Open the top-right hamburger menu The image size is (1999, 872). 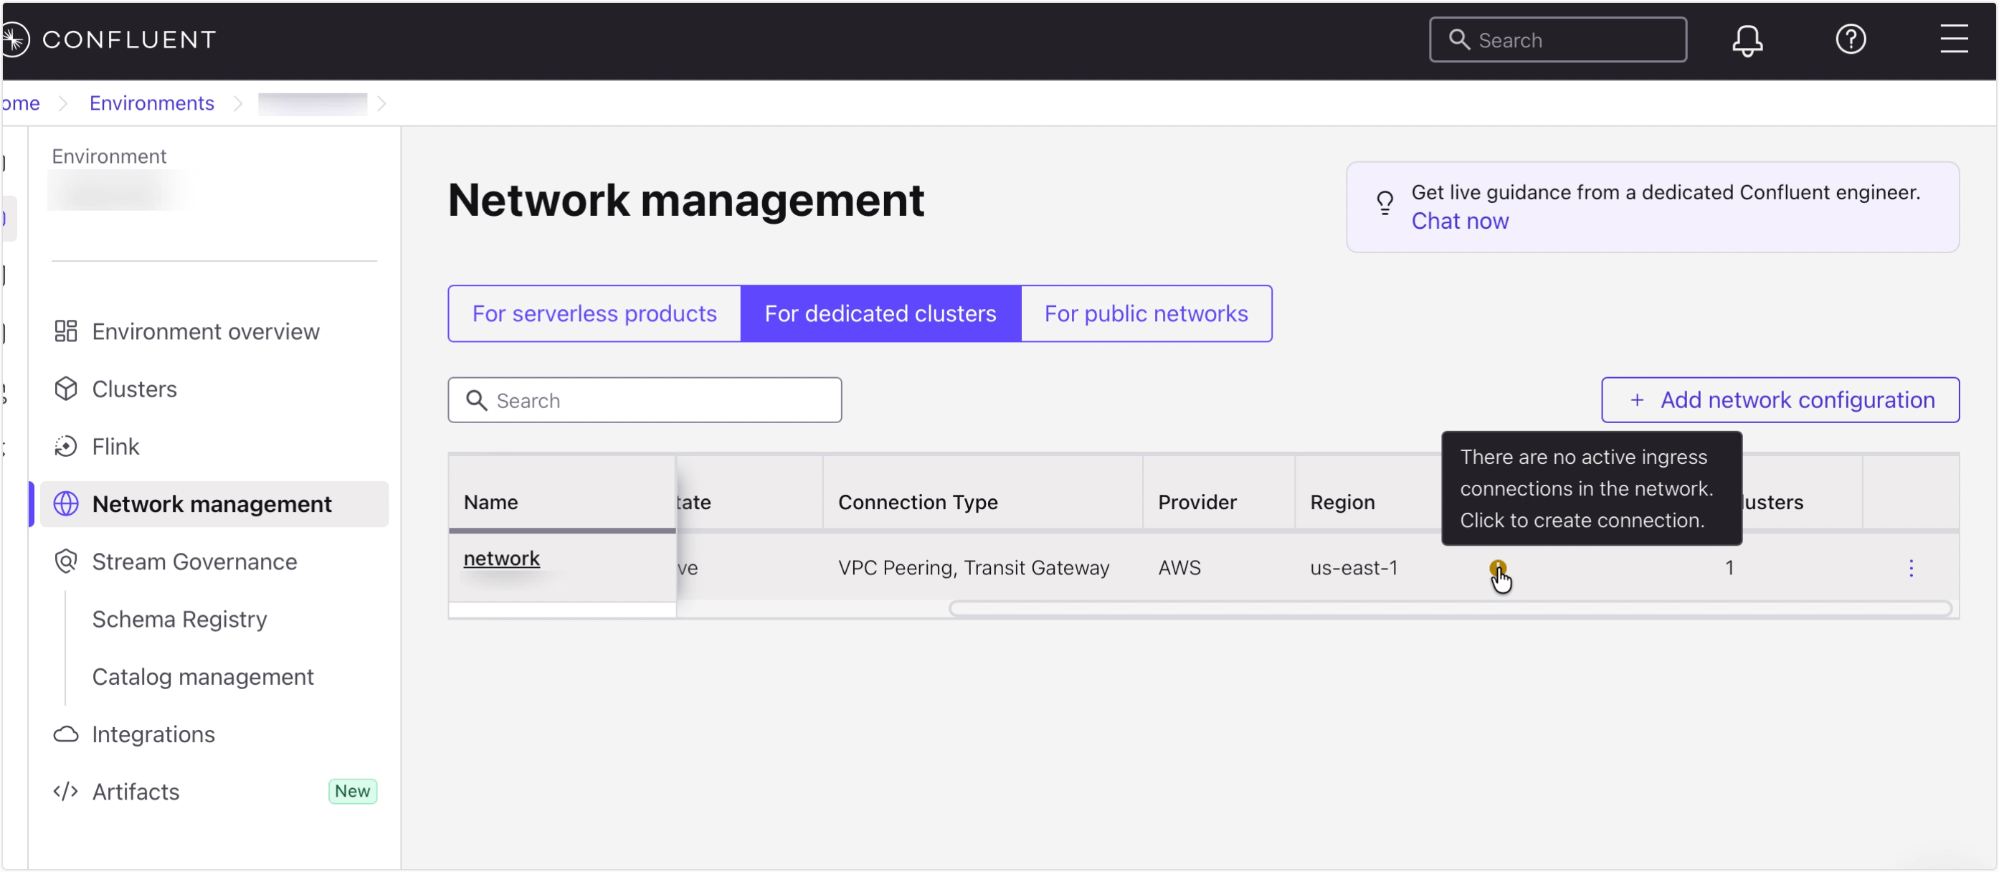point(1955,39)
